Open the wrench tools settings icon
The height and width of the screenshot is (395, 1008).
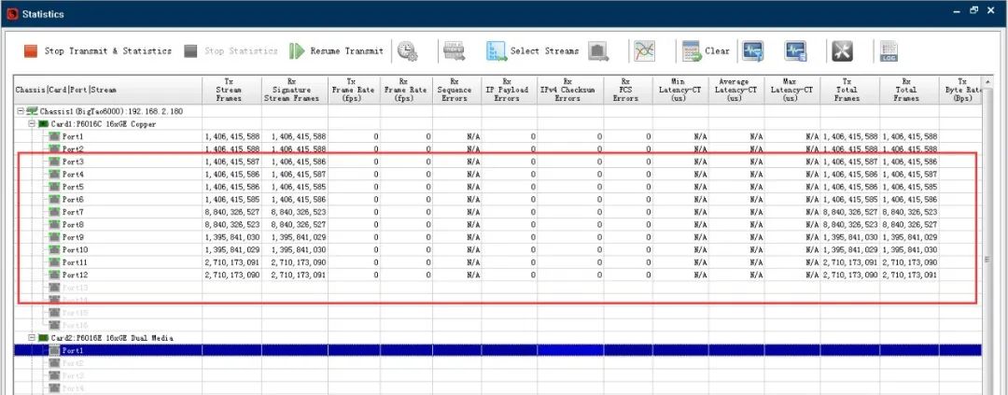pyautogui.click(x=842, y=51)
